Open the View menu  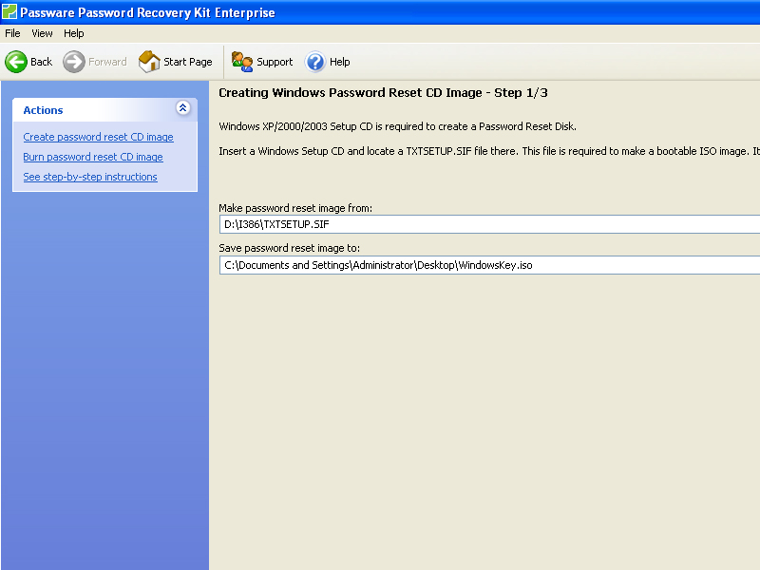point(42,33)
